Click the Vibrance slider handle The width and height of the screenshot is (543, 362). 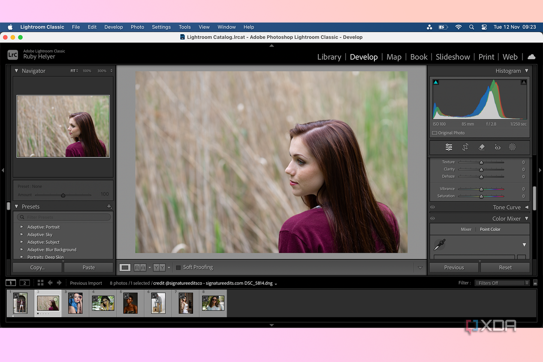coord(481,189)
